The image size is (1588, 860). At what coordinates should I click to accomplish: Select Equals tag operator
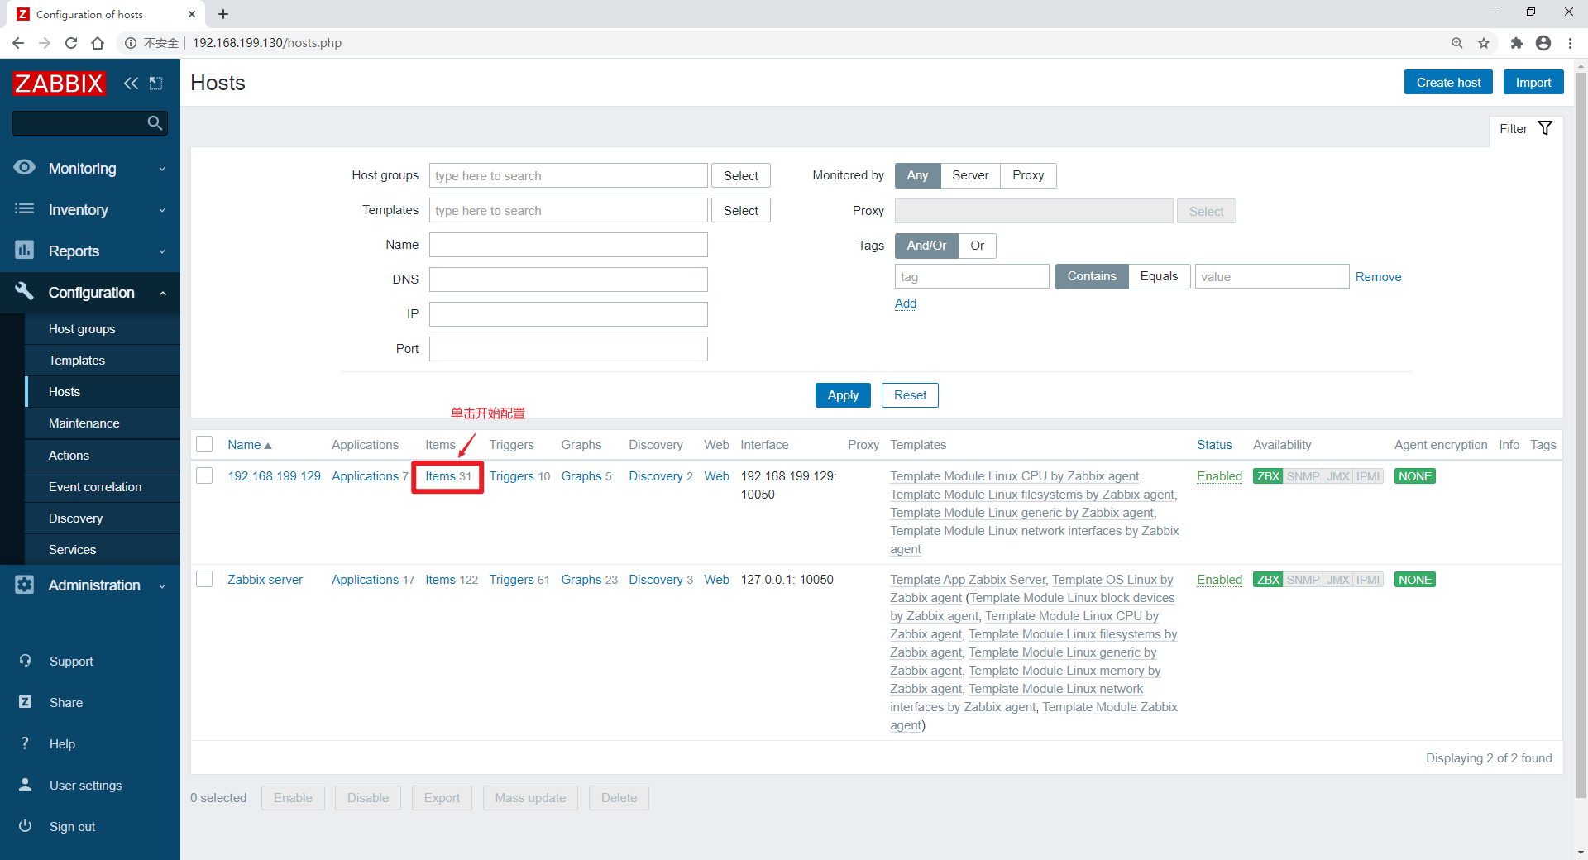point(1159,276)
